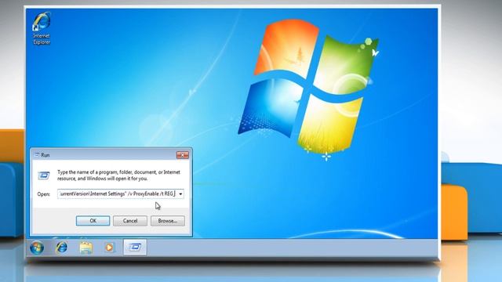The height and width of the screenshot is (282, 502).
Task: Open Windows Explorer folder from taskbar
Action: pos(85,248)
